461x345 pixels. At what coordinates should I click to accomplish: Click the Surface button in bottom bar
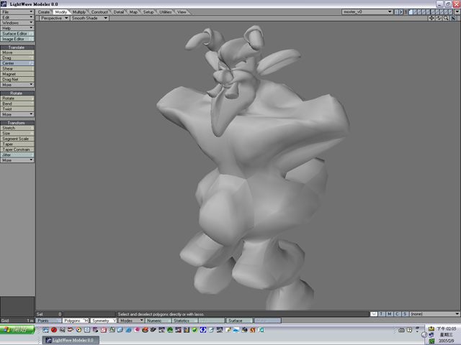(x=239, y=321)
